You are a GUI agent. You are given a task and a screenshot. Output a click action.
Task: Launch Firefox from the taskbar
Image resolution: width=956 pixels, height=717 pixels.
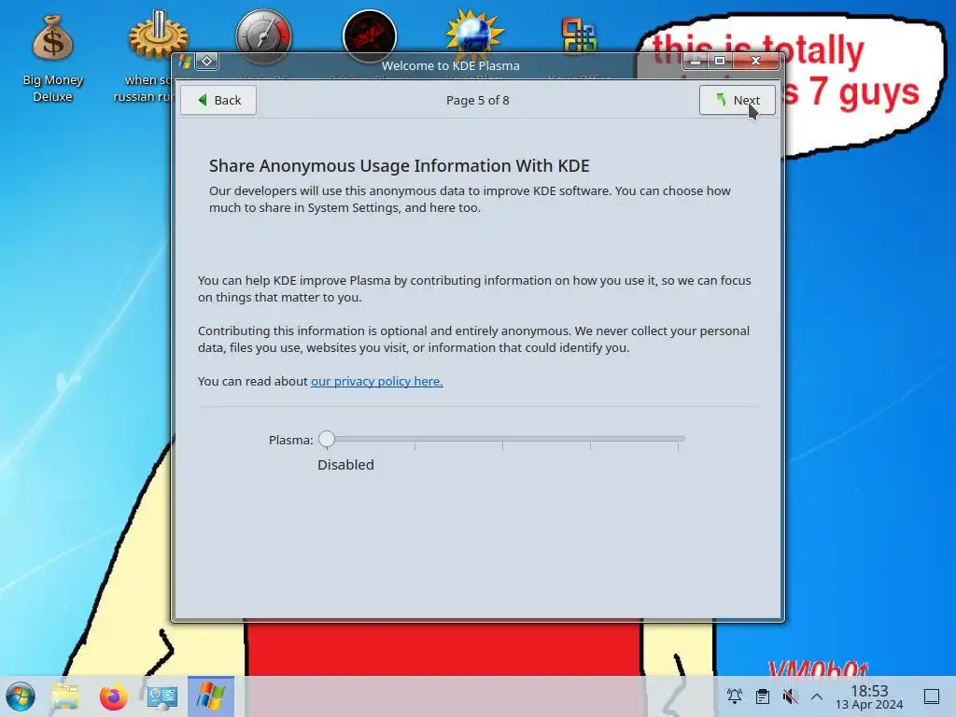(x=113, y=696)
